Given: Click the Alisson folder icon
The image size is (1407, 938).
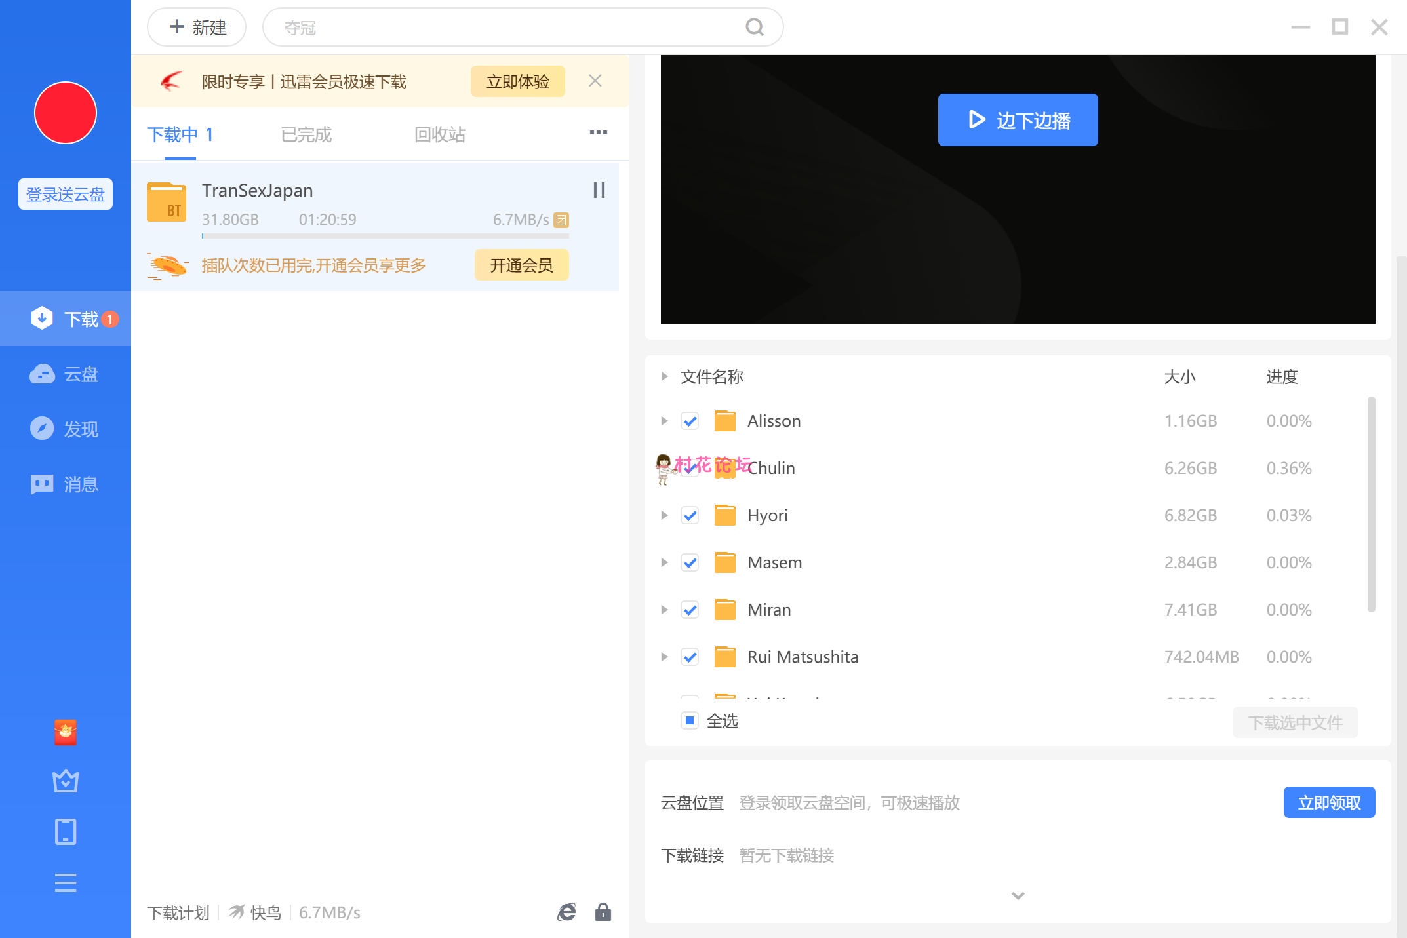Looking at the screenshot, I should coord(724,421).
